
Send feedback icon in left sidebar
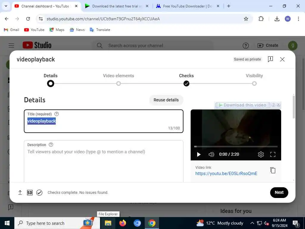click(11, 207)
